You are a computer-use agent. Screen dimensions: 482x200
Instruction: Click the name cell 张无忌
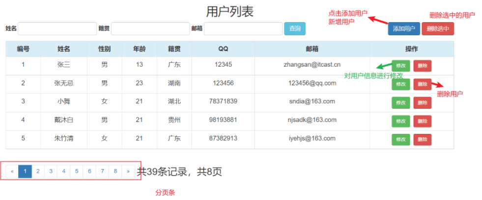(64, 83)
